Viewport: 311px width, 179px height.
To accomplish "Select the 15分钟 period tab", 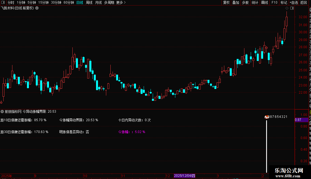I will coord(43,2).
